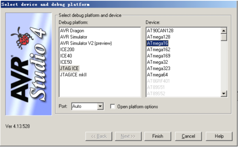
Task: Select AVR Dragon debug platform
Action: (x=72, y=31)
